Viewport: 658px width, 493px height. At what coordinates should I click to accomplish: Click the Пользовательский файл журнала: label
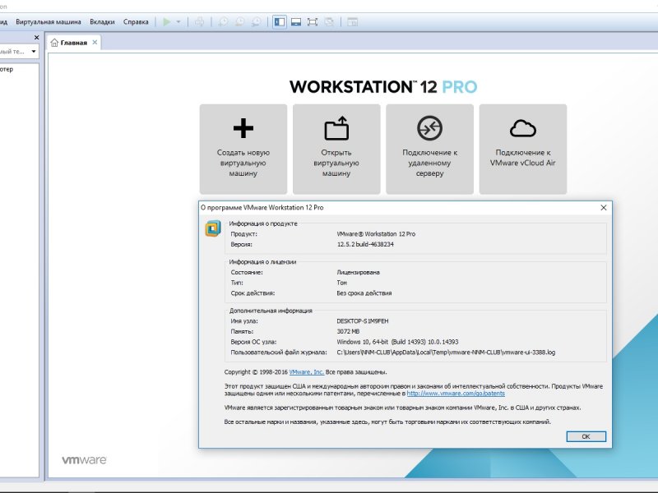coord(279,352)
